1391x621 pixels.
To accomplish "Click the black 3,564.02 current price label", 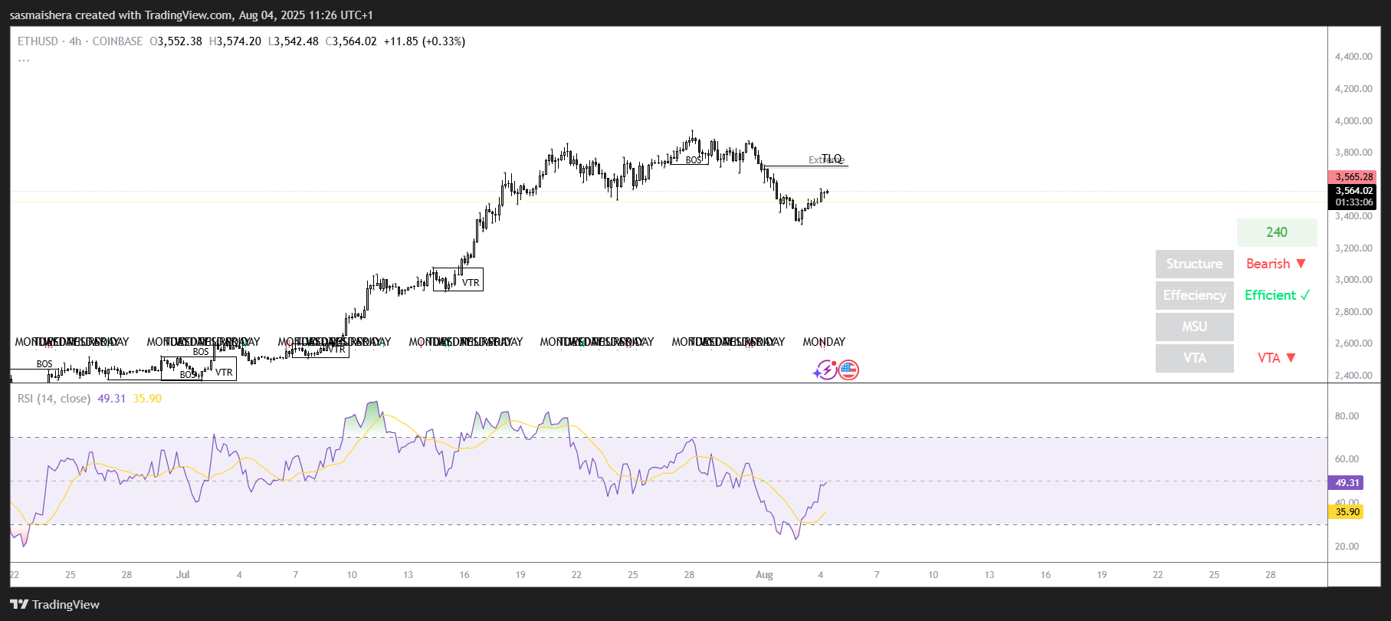I will point(1353,191).
